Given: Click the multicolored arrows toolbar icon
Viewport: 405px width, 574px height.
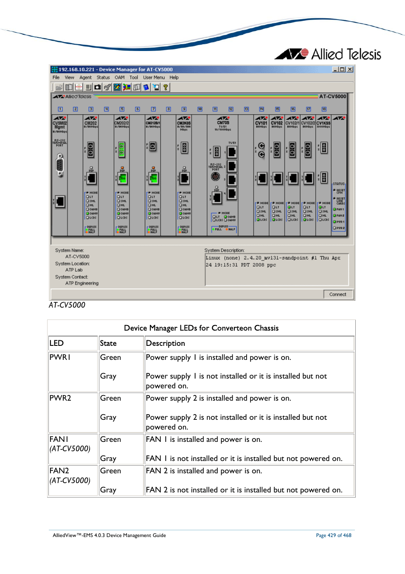Looking at the screenshot, I should (x=127, y=87).
